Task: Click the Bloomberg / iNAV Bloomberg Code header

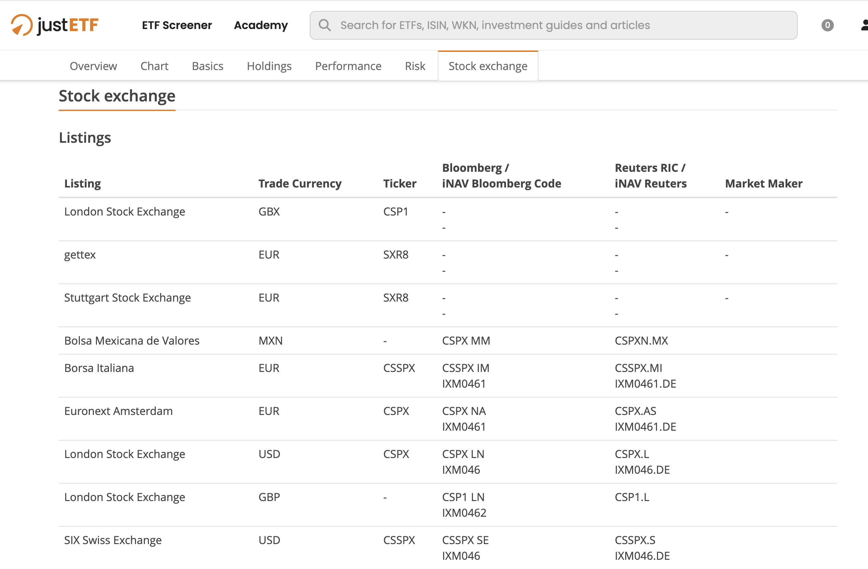Action: point(502,176)
